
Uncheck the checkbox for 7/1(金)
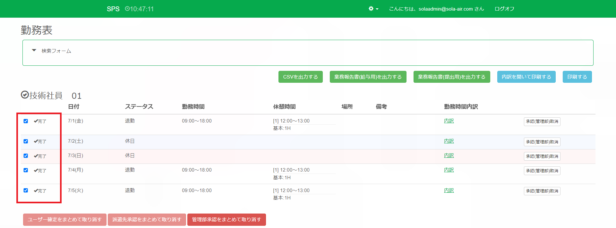tap(26, 121)
